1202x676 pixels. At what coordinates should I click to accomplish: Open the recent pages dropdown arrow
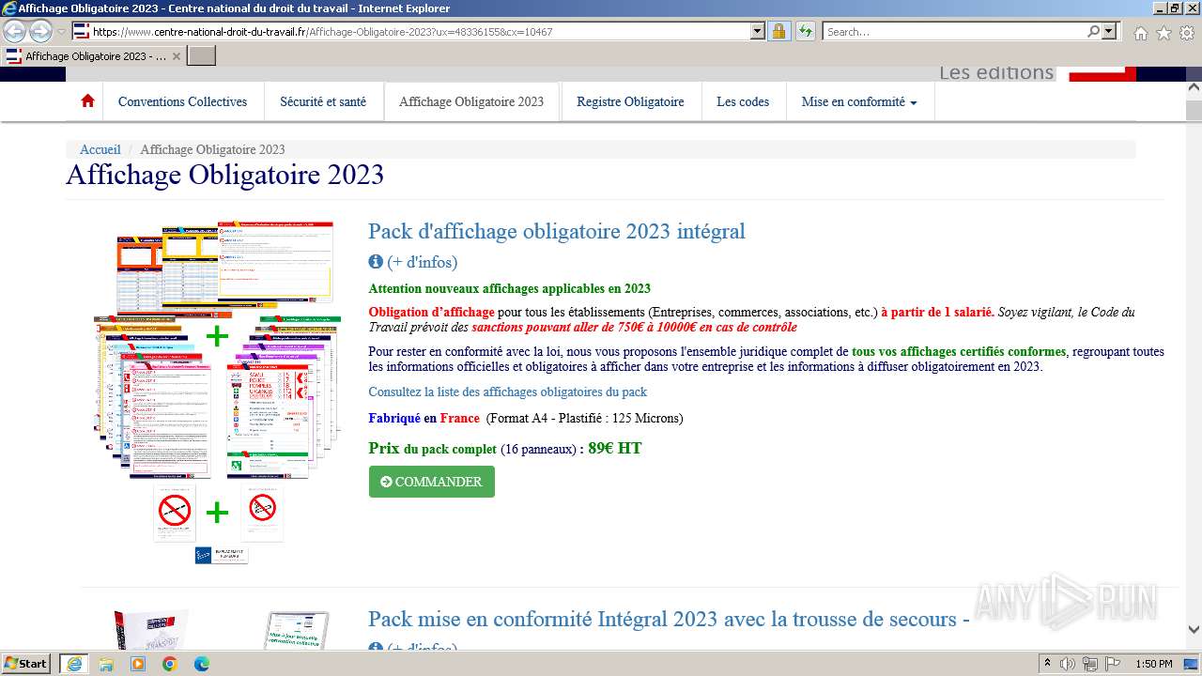(61, 32)
